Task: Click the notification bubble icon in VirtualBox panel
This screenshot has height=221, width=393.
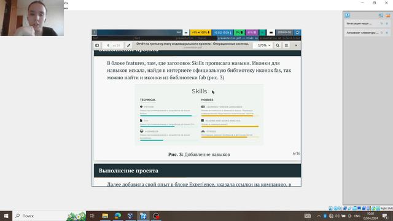Action: [x=347, y=15]
